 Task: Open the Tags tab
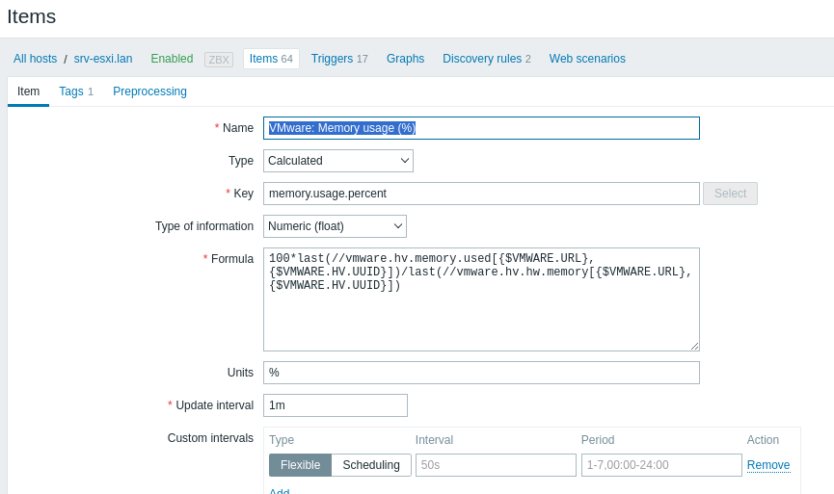tap(75, 91)
